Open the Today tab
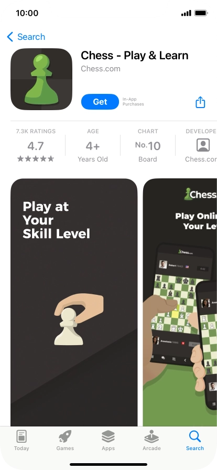Viewport: 217px width, 470px height. click(21, 441)
